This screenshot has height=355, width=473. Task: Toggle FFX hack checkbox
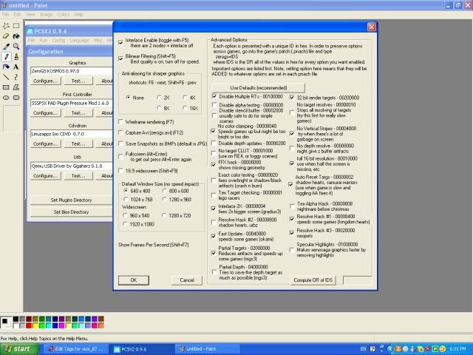pos(214,164)
